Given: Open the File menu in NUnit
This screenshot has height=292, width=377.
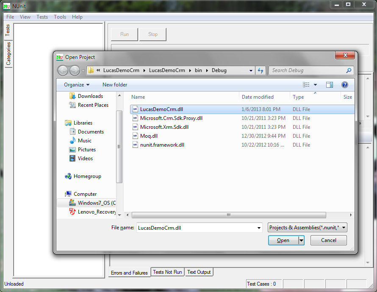Looking at the screenshot, I should click(x=10, y=17).
